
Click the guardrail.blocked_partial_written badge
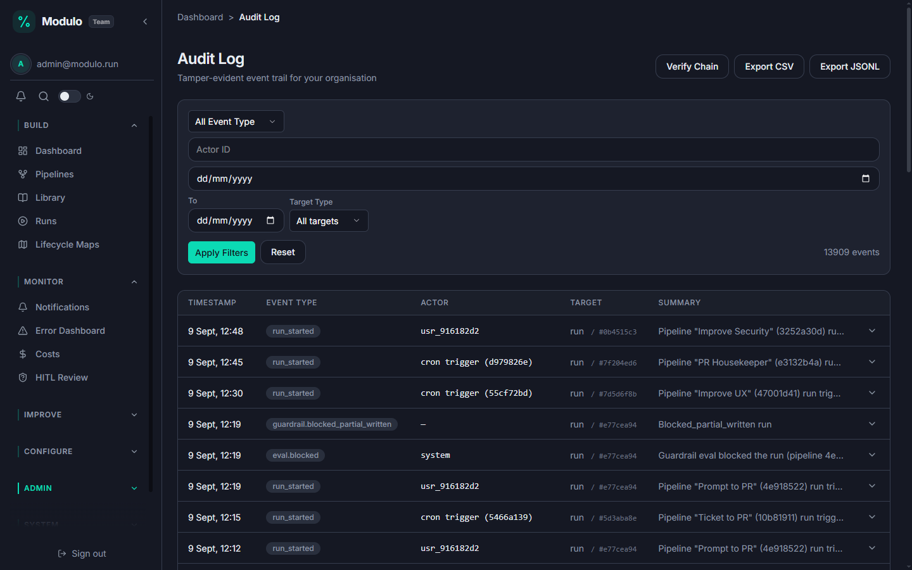[x=332, y=424]
